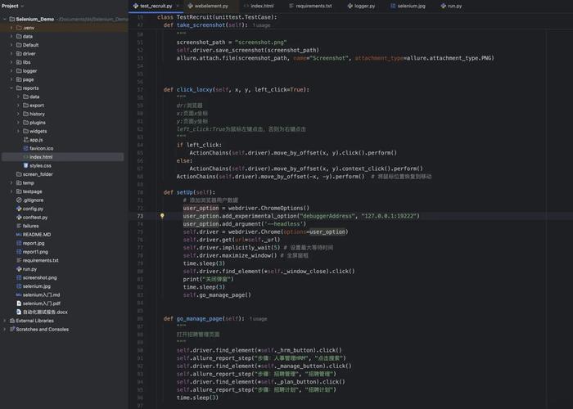Click the styles.css file icon
Viewport: 573px width, 409px height.
25,165
